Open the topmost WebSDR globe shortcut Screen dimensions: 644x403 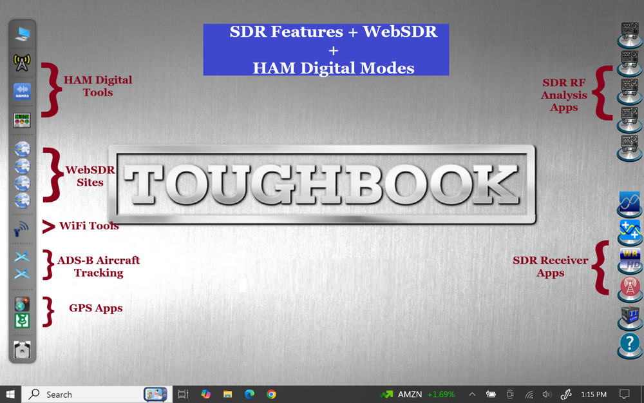(22, 148)
